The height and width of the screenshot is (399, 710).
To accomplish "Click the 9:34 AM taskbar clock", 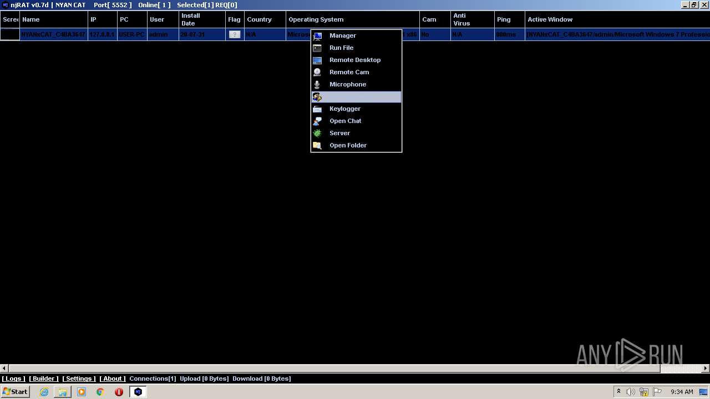I will click(682, 392).
